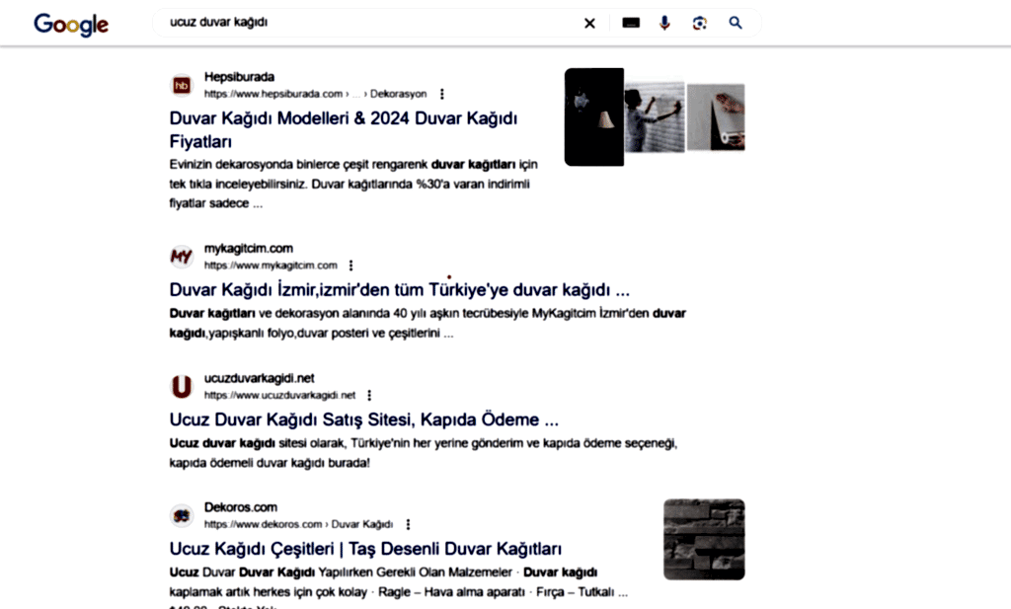Click the Hepsiburada site favicon
The width and height of the screenshot is (1011, 609).
pos(182,86)
